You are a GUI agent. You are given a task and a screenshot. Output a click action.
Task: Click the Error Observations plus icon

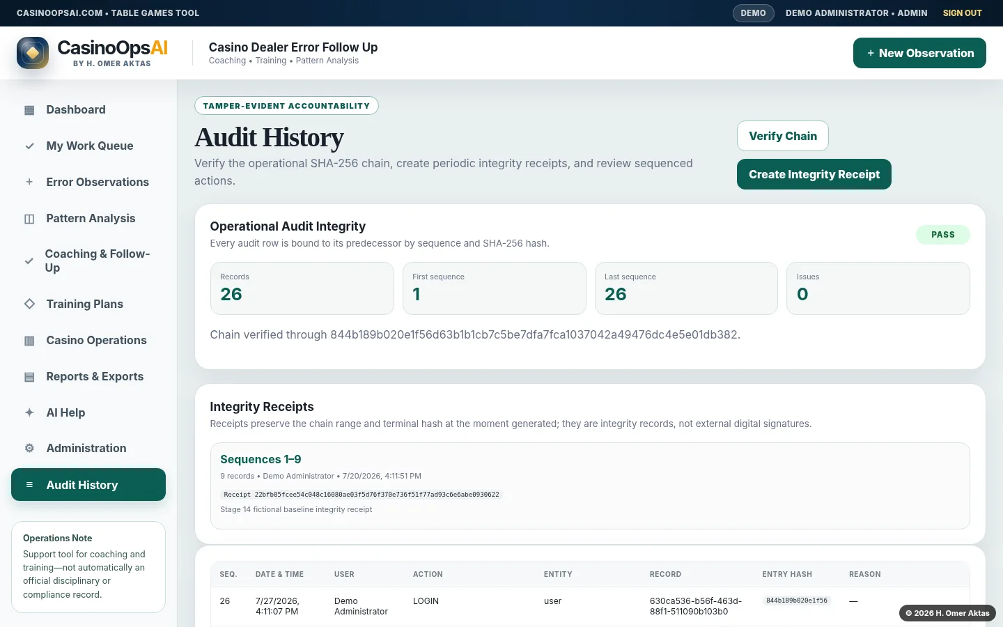29,183
